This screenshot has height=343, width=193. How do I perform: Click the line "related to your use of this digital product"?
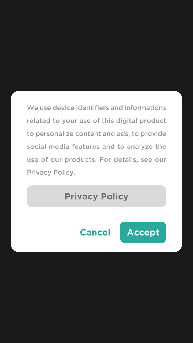click(96, 121)
